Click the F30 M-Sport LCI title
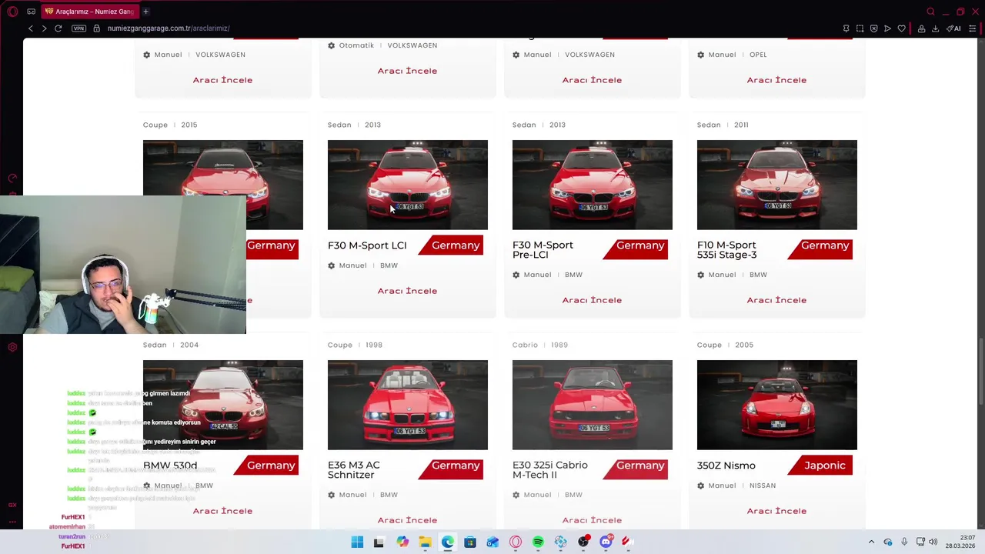The width and height of the screenshot is (985, 554). pyautogui.click(x=367, y=245)
